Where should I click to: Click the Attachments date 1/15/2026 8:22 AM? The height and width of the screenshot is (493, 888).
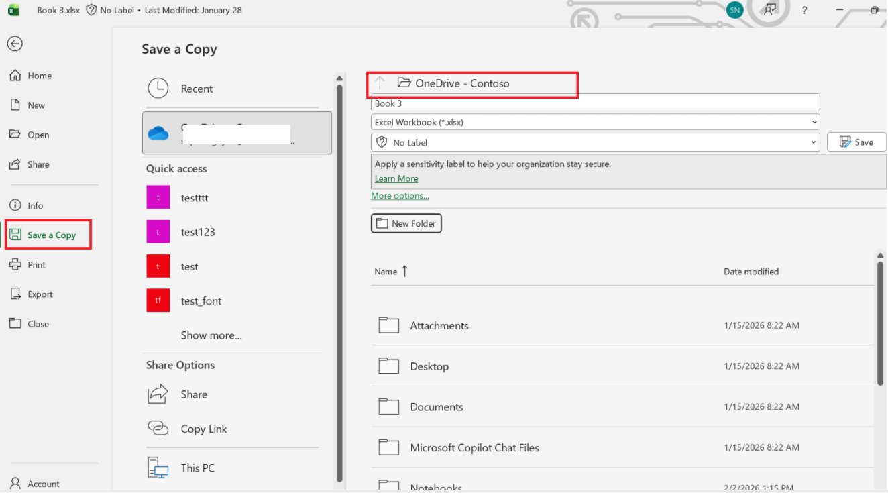[x=761, y=325]
